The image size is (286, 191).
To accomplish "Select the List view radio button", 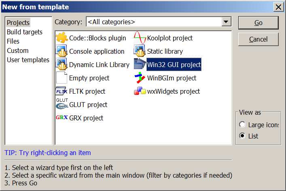I will coord(242,136).
